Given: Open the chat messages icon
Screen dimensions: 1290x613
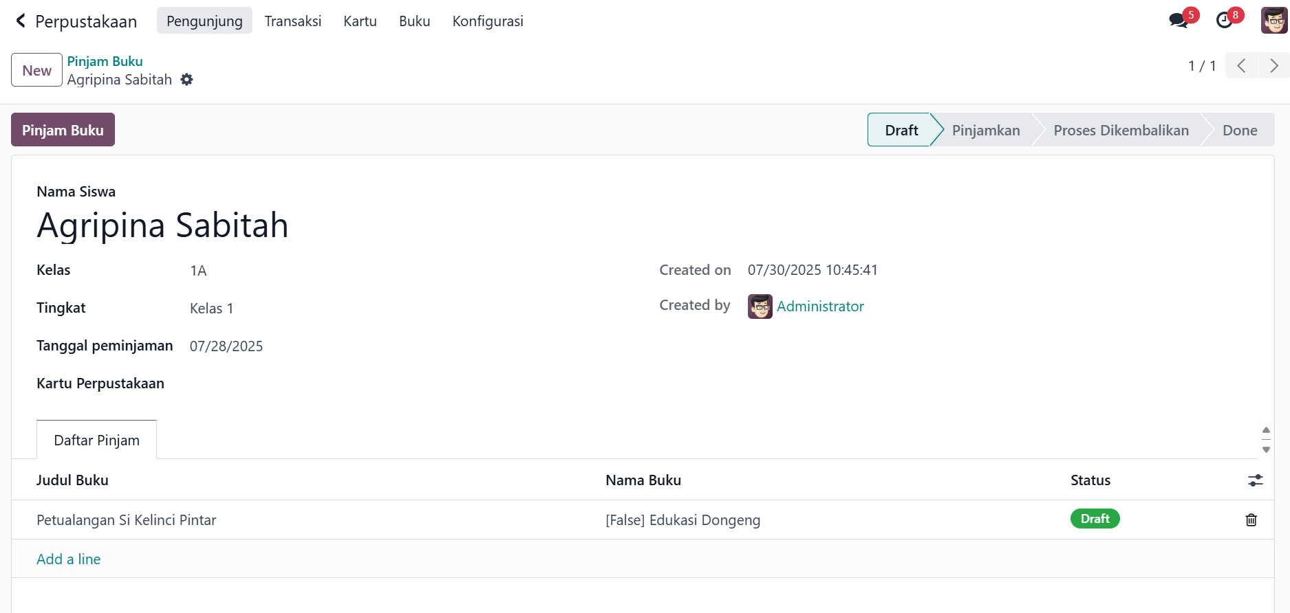Looking at the screenshot, I should tap(1179, 21).
